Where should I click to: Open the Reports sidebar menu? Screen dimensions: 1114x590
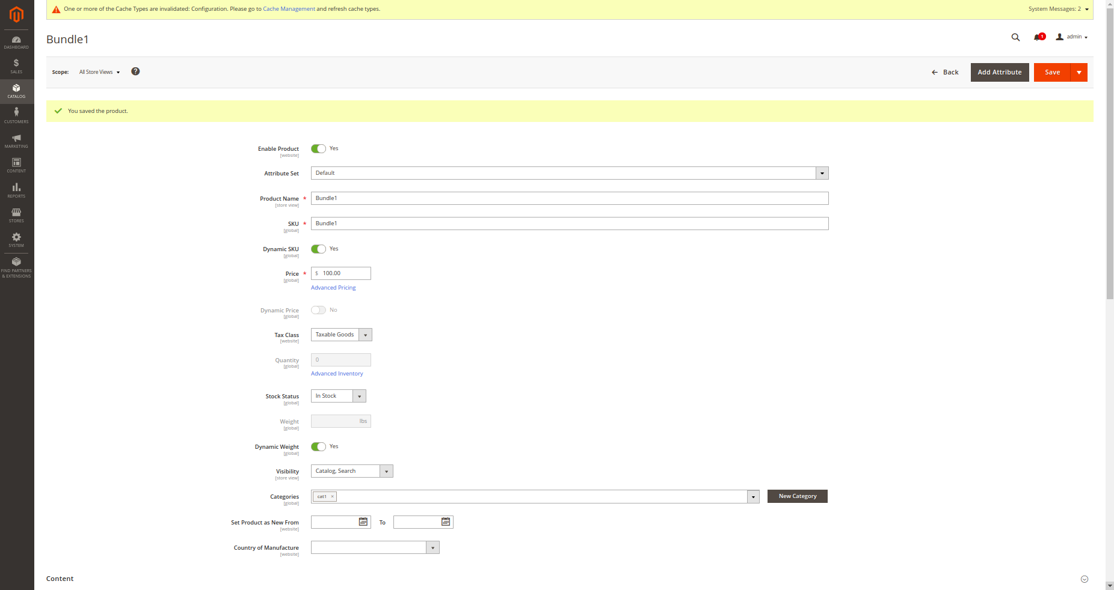(16, 190)
